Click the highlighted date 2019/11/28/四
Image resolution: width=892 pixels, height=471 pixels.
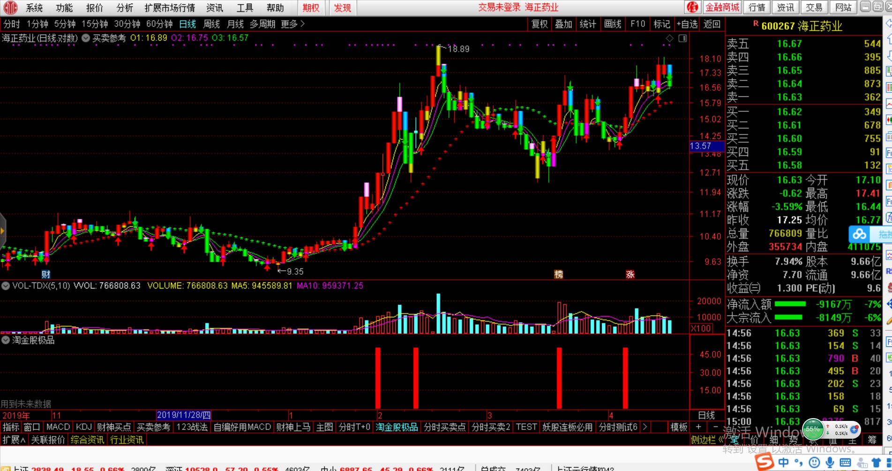coord(184,415)
